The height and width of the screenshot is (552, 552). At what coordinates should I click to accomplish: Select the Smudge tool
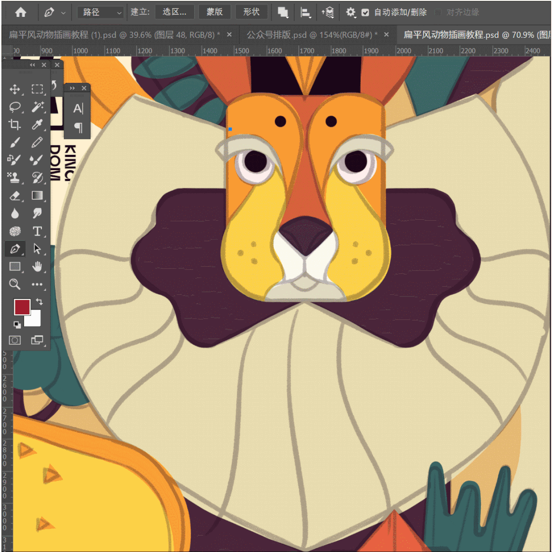pos(37,213)
